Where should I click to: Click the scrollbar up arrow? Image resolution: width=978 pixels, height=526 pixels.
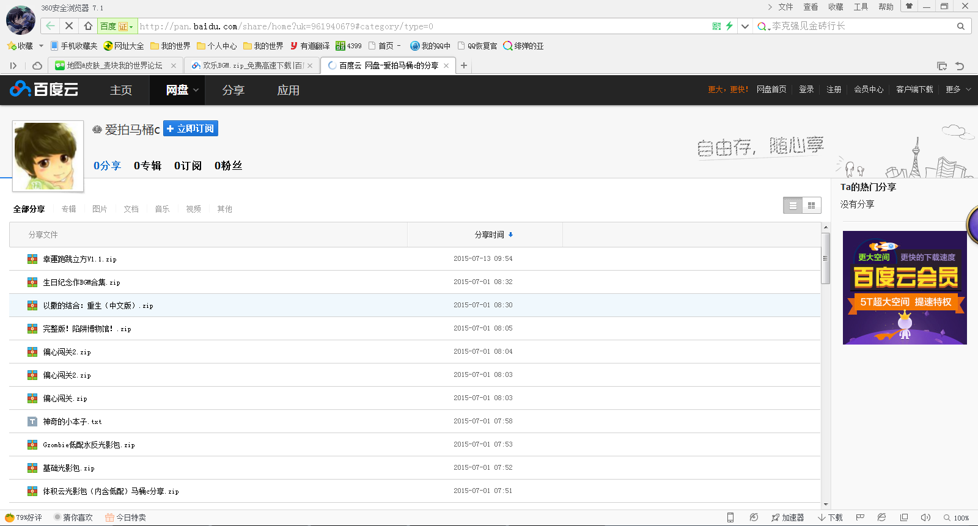point(826,227)
